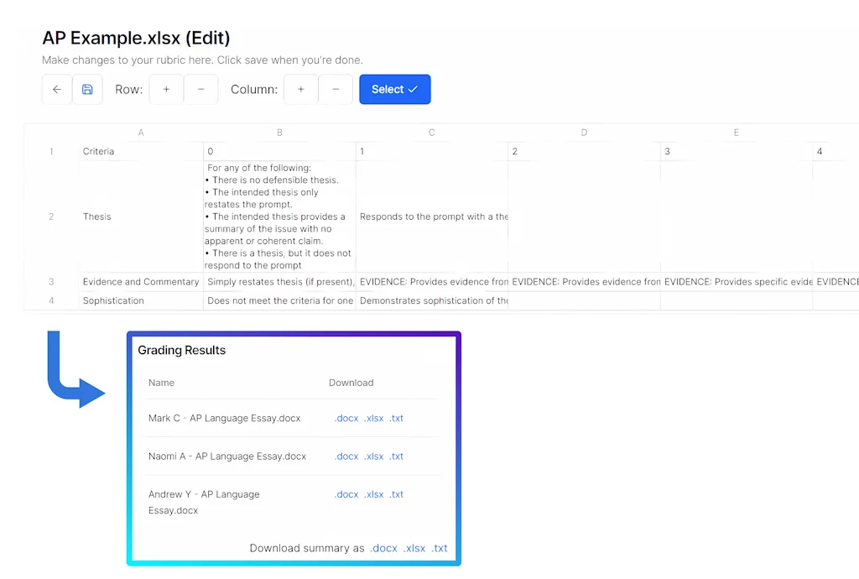Select row header 2

click(51, 216)
